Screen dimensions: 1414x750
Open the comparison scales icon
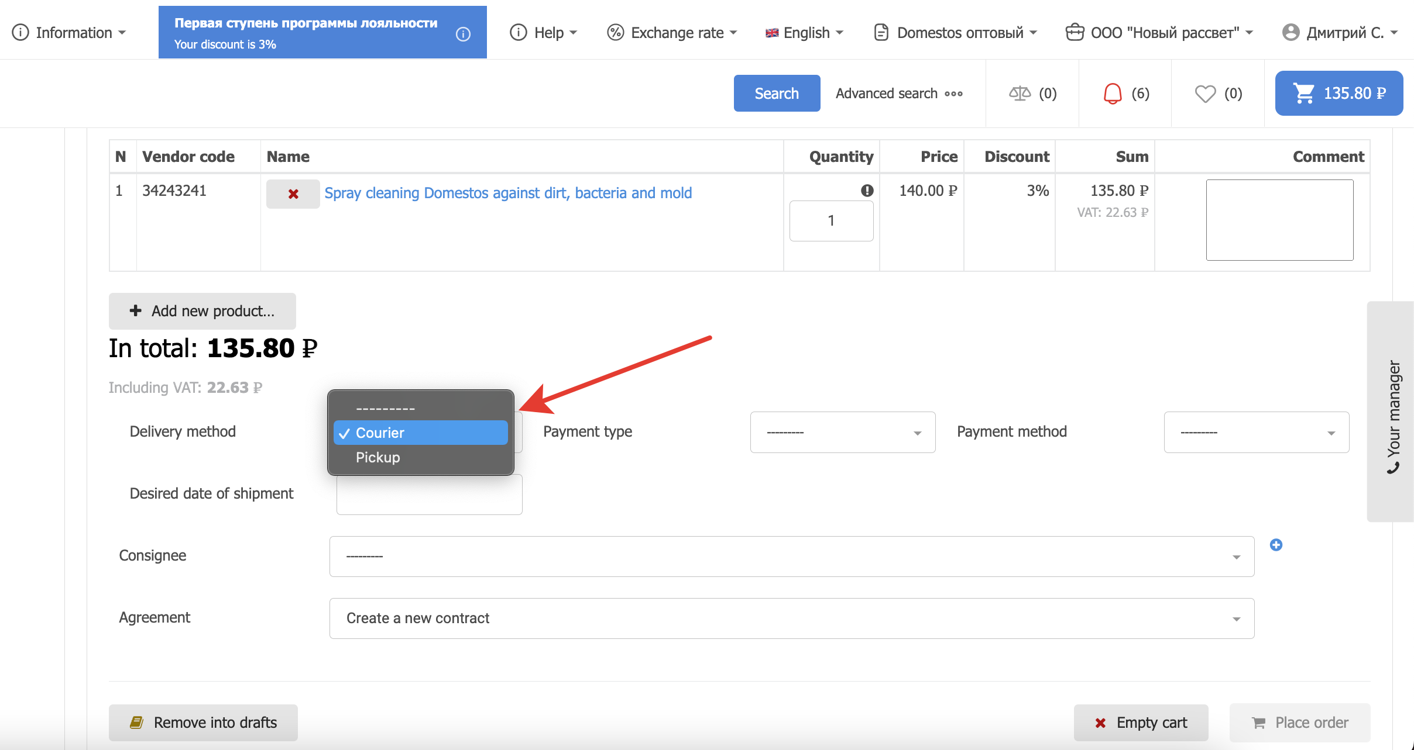(1020, 94)
